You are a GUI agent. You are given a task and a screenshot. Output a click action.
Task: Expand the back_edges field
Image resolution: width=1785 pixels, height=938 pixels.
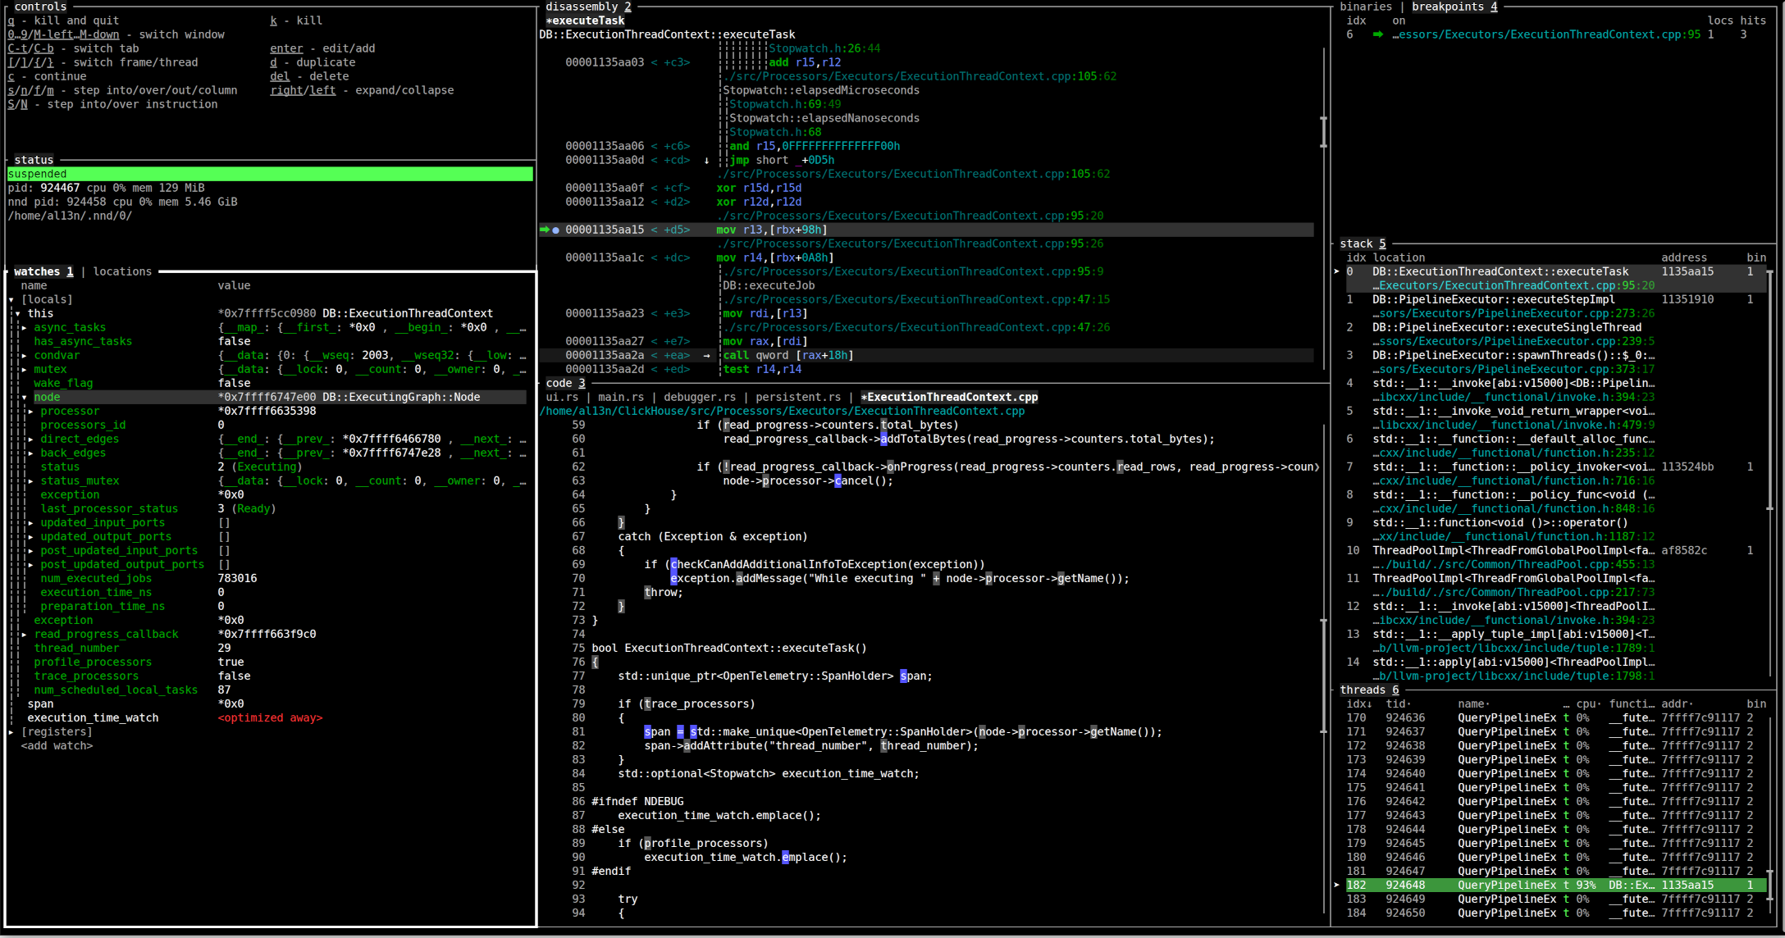[31, 453]
